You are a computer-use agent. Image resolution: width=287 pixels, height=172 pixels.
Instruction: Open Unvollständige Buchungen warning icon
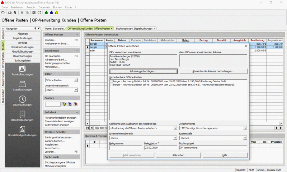click(22, 130)
